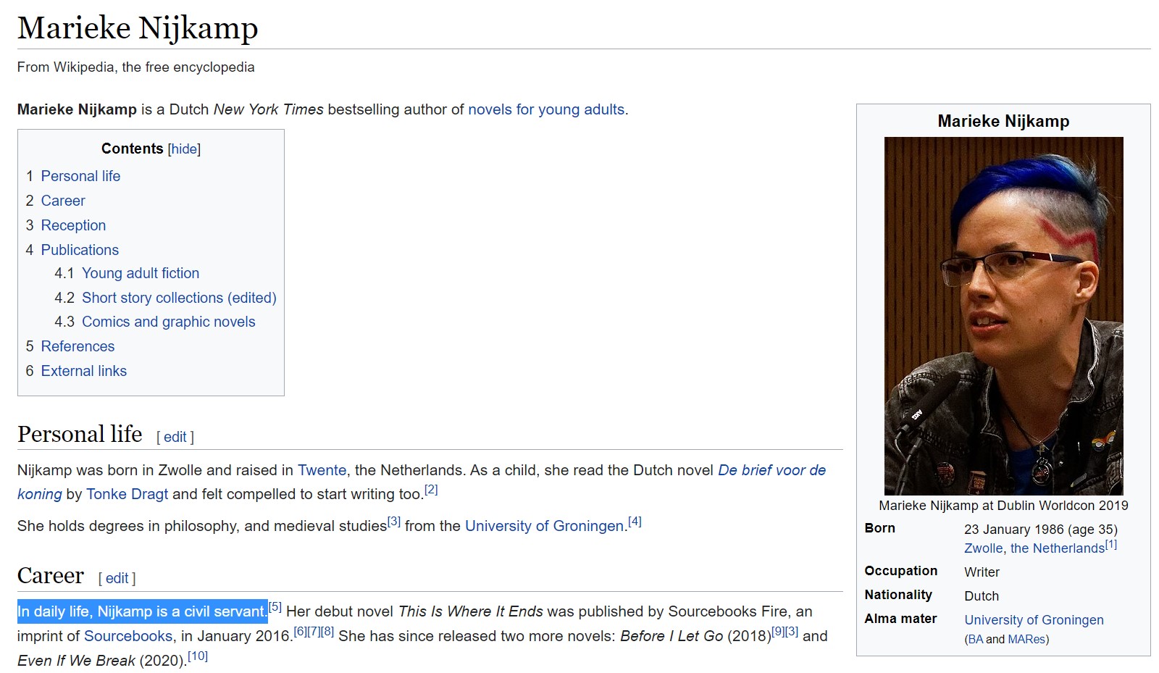Click the birth date '23 January 1986'
This screenshot has height=673, width=1159.
pyautogui.click(x=1013, y=530)
